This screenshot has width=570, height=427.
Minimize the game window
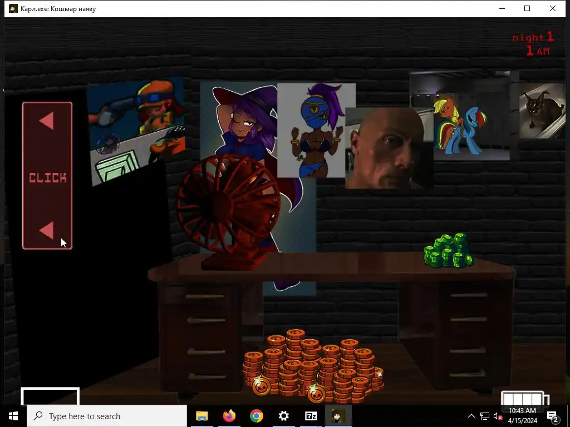click(502, 8)
